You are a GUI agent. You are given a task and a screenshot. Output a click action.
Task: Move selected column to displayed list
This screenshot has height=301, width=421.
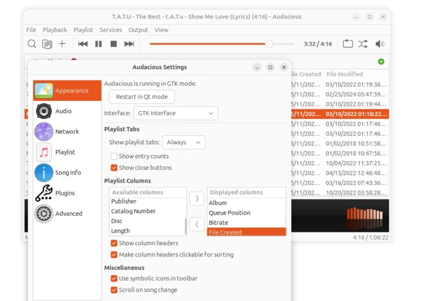coord(197,198)
